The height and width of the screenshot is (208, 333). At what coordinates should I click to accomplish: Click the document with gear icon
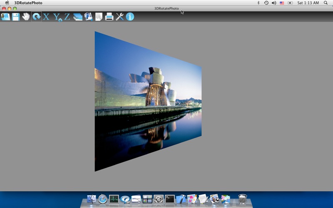click(99, 17)
